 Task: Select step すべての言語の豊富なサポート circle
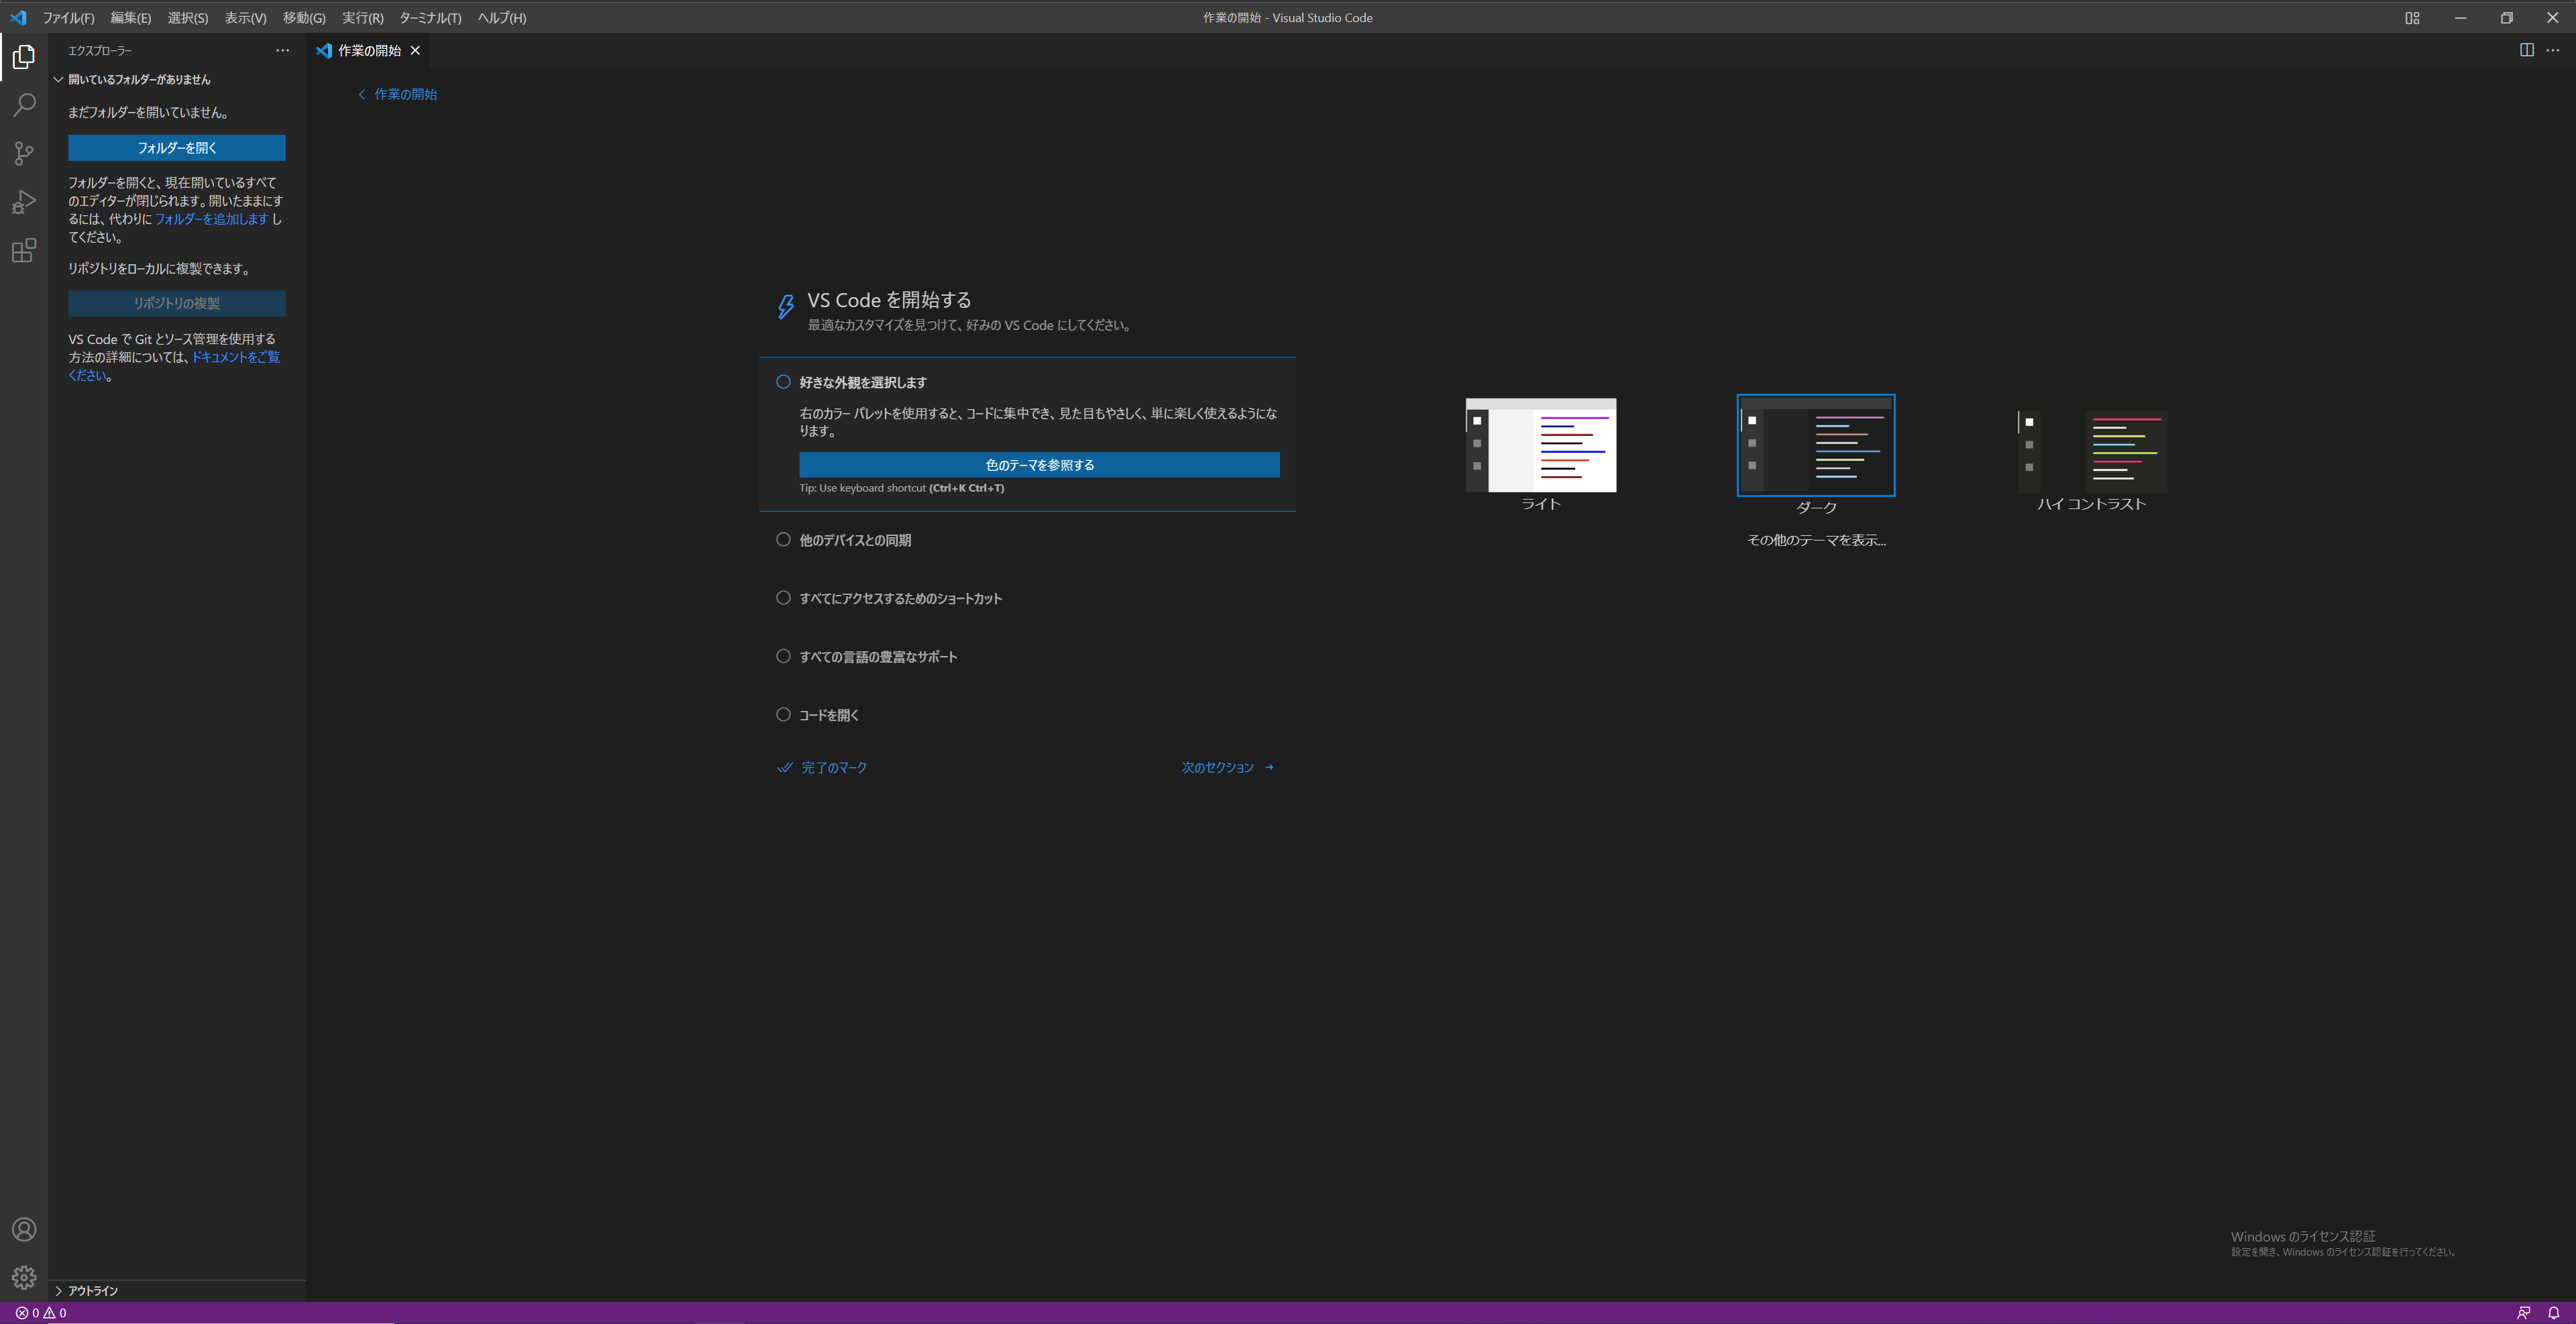point(783,656)
